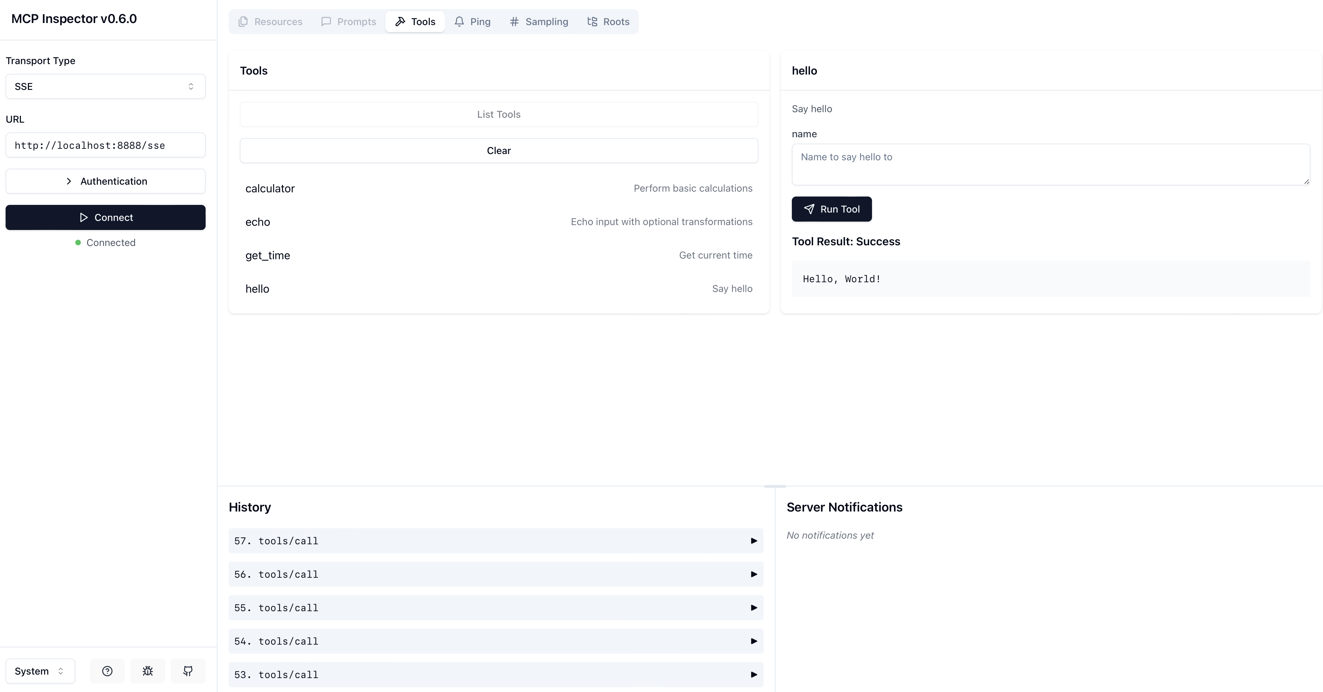Open the help icon in sidebar footer
Screen dimensions: 1323x692
(107, 671)
